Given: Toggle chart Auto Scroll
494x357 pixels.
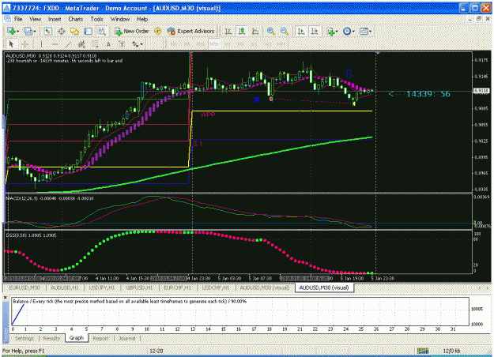Looking at the screenshot, I should (301, 31).
